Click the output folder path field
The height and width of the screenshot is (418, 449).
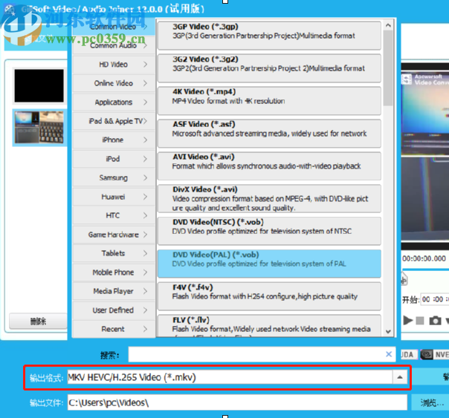point(237,402)
